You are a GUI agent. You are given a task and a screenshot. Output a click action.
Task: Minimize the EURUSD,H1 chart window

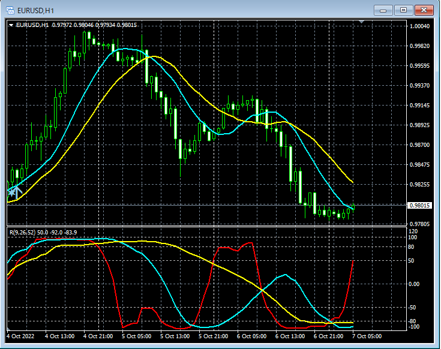pos(383,10)
